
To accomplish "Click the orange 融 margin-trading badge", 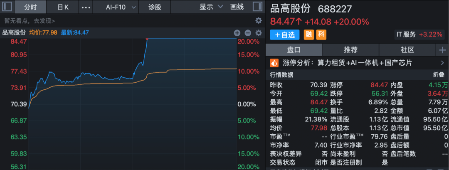I will pos(308,35).
